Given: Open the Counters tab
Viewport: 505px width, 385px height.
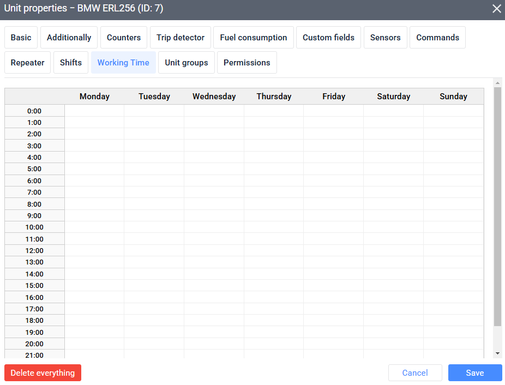Looking at the screenshot, I should (x=124, y=38).
